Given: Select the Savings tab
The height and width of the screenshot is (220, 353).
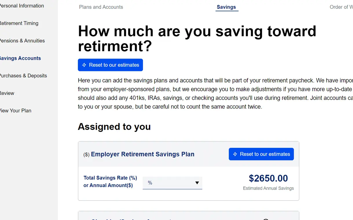Looking at the screenshot, I should coord(226,7).
